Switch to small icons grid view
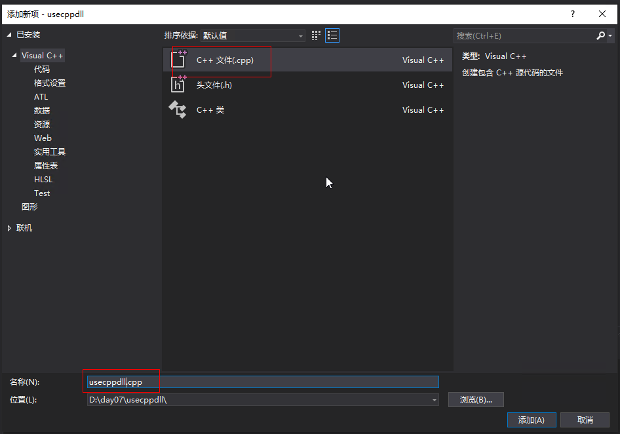The width and height of the screenshot is (620, 434). point(315,35)
